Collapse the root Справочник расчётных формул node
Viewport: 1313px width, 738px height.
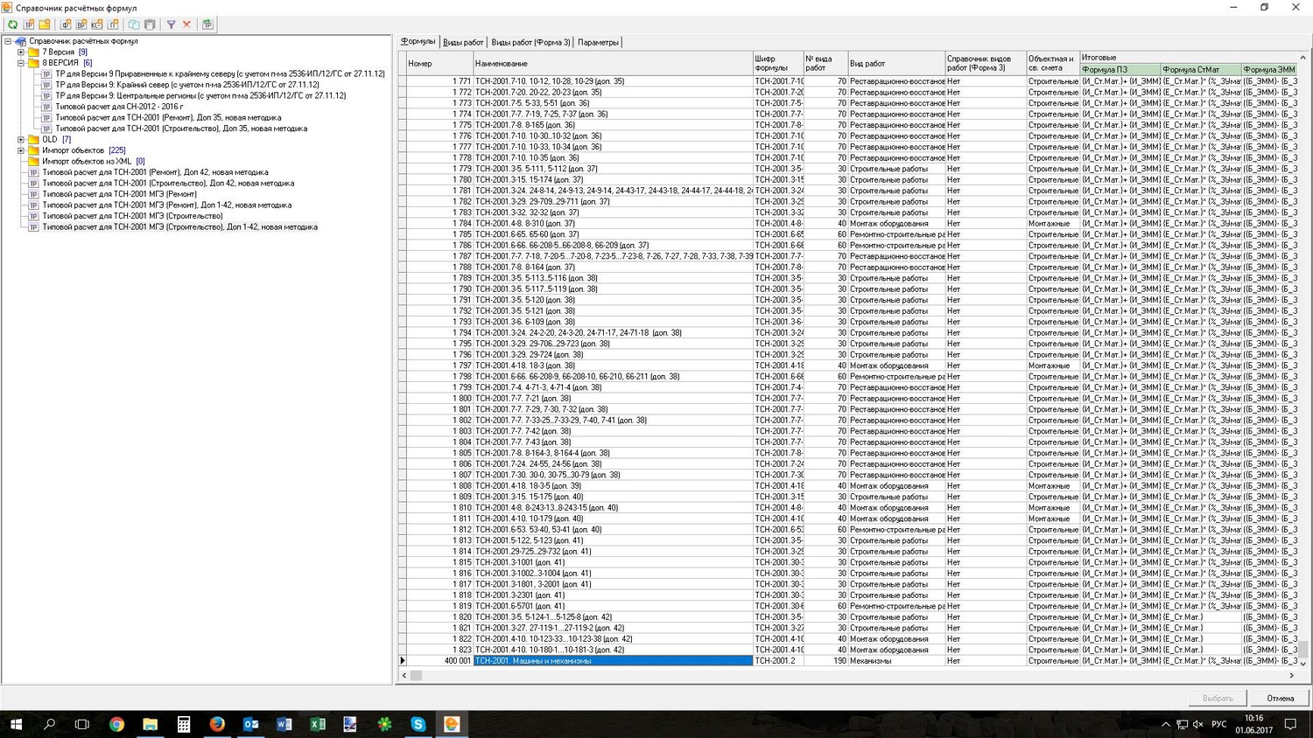(x=8, y=41)
